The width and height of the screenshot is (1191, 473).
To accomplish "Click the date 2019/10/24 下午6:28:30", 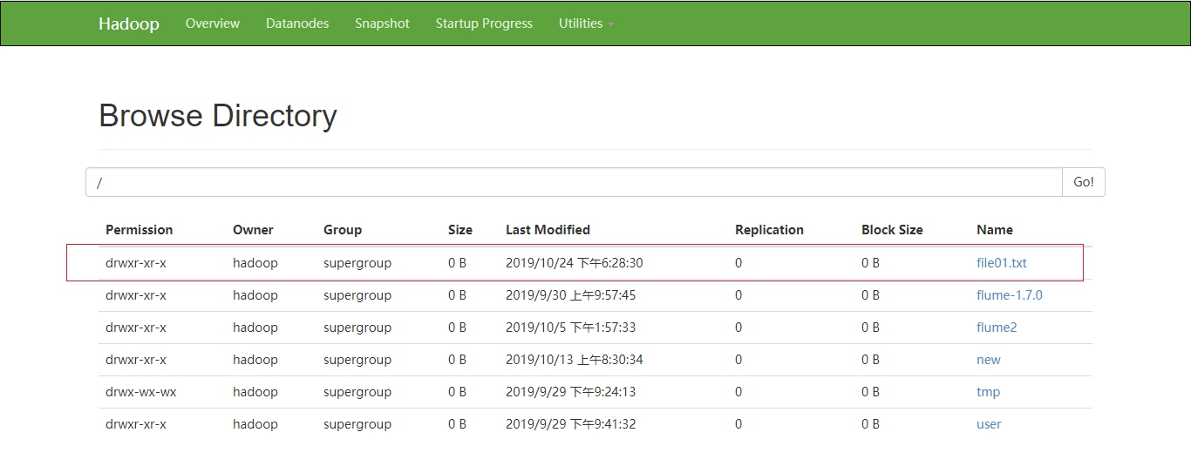I will coord(575,262).
